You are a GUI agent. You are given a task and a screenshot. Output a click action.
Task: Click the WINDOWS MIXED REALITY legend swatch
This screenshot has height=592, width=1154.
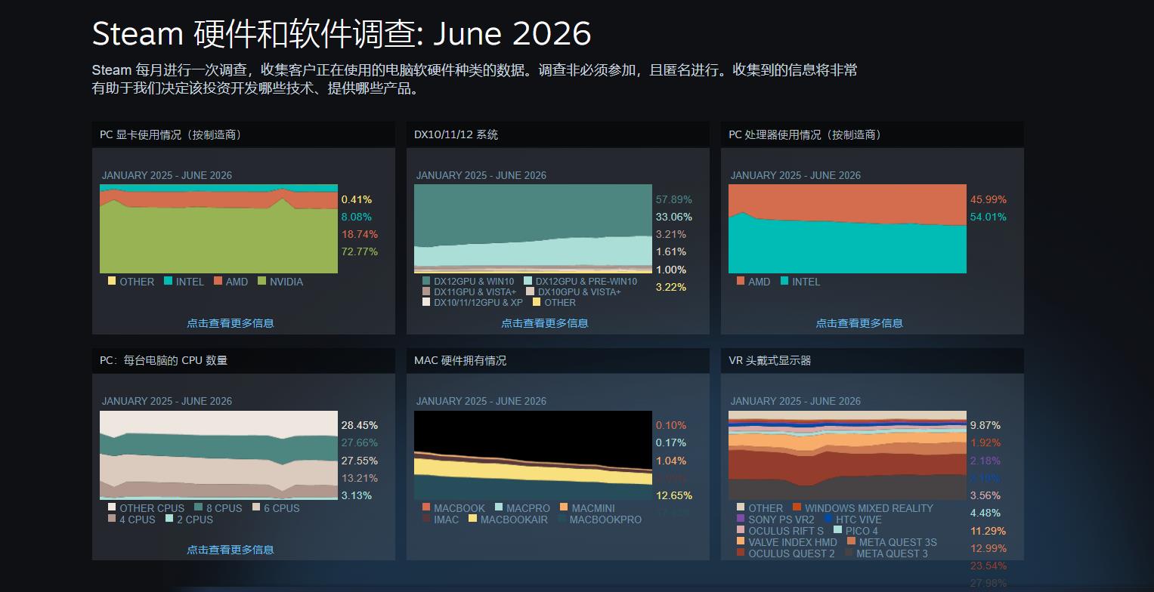[x=797, y=507]
